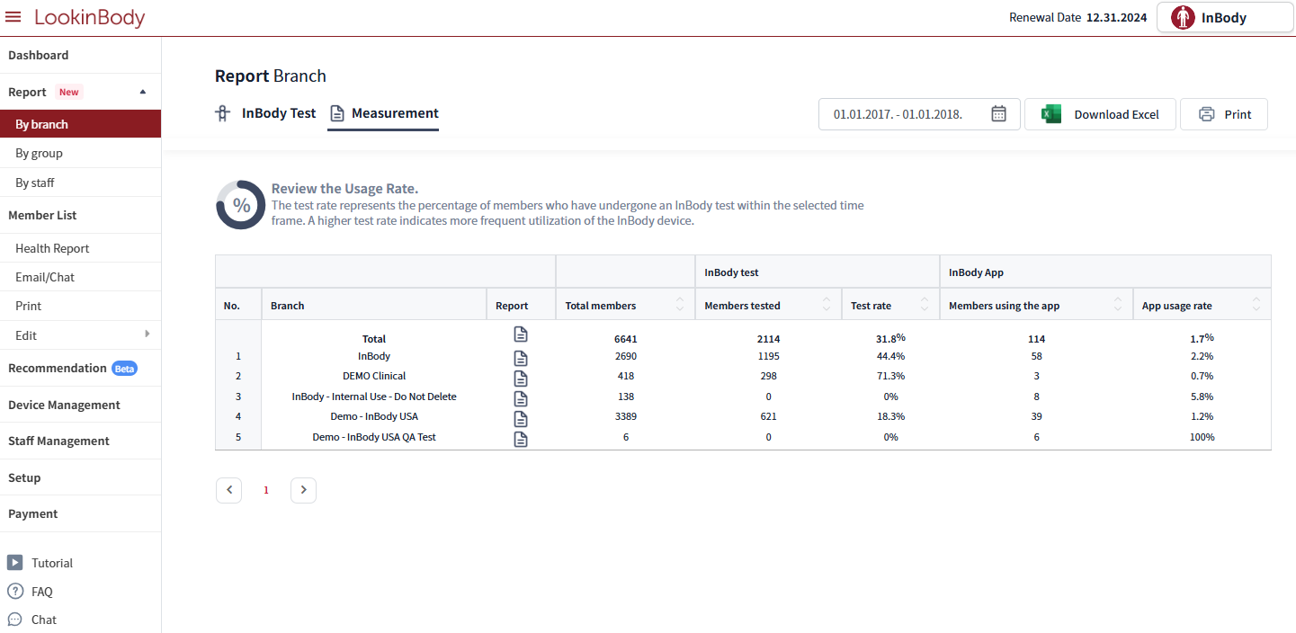Viewport: 1296px width, 633px height.
Task: Open Health Report in the sidebar
Action: pyautogui.click(x=81, y=248)
